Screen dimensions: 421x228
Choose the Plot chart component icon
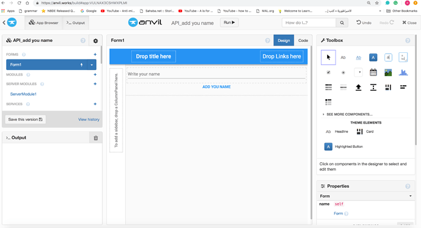(x=403, y=72)
